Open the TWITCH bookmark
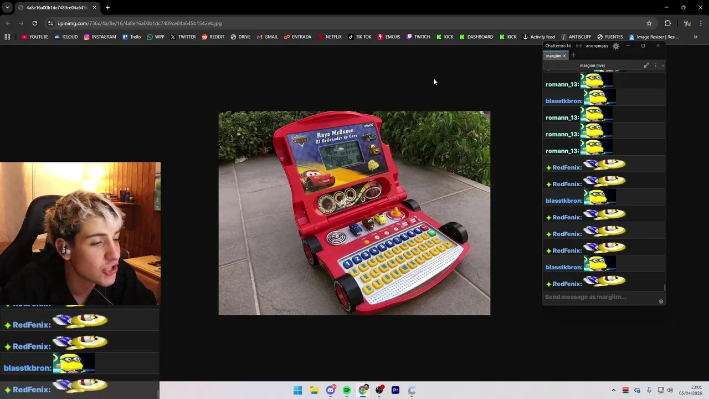Screen dimensions: 709x399 coord(418,37)
